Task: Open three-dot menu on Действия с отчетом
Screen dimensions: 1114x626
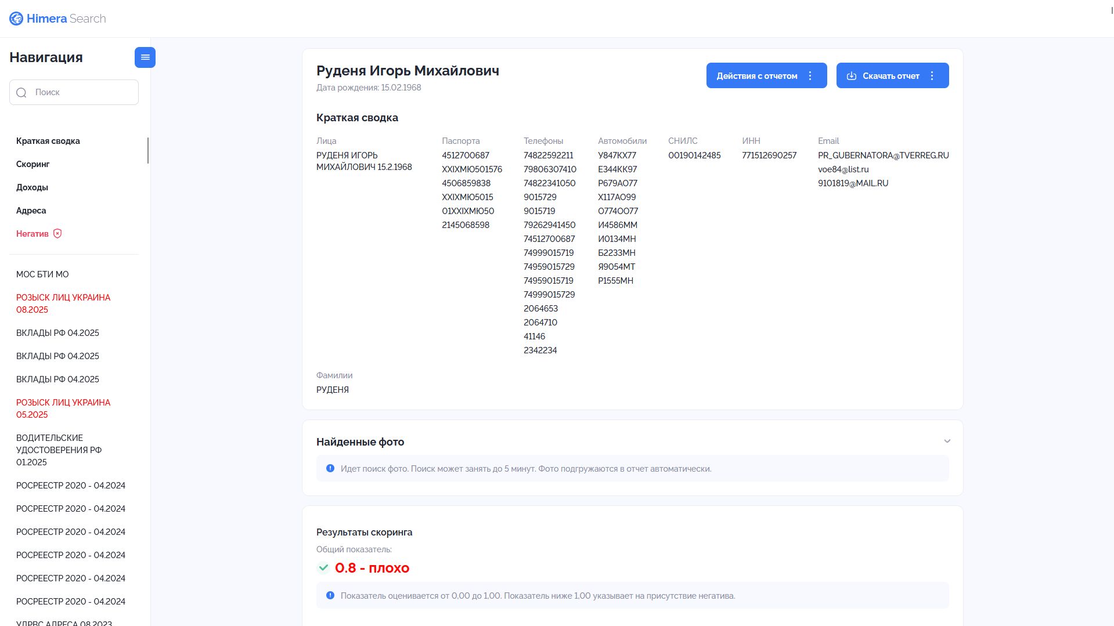Action: point(810,76)
